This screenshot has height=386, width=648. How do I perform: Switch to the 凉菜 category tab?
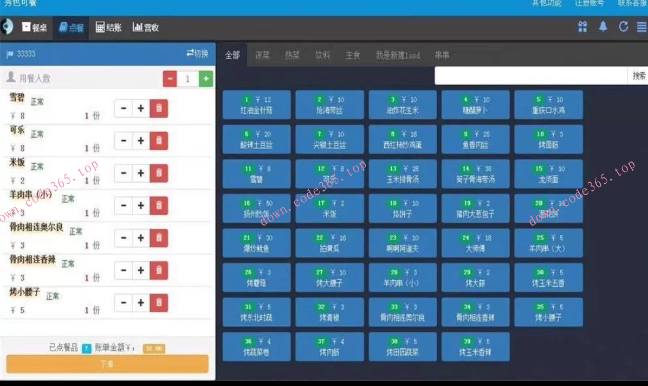(x=262, y=55)
